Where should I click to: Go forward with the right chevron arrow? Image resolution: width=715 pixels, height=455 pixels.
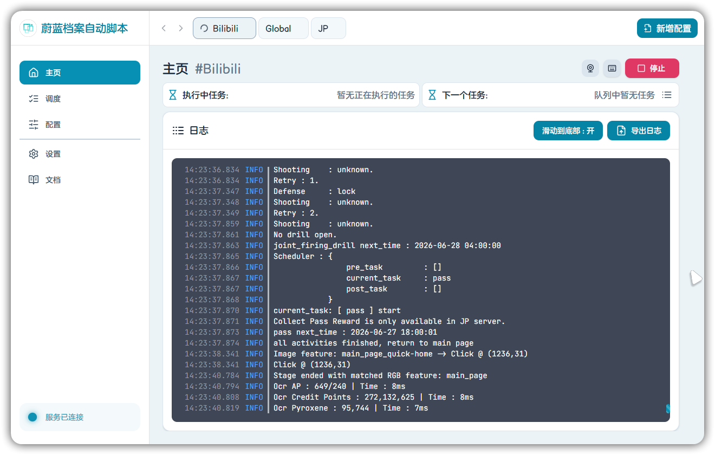pos(181,28)
